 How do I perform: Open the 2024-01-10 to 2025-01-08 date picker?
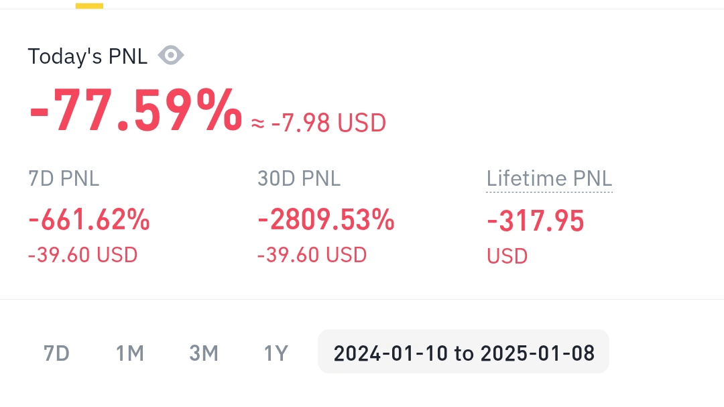click(x=463, y=352)
